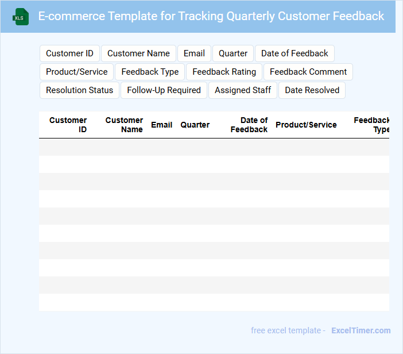Select the Feedback Rating tag

coord(224,72)
